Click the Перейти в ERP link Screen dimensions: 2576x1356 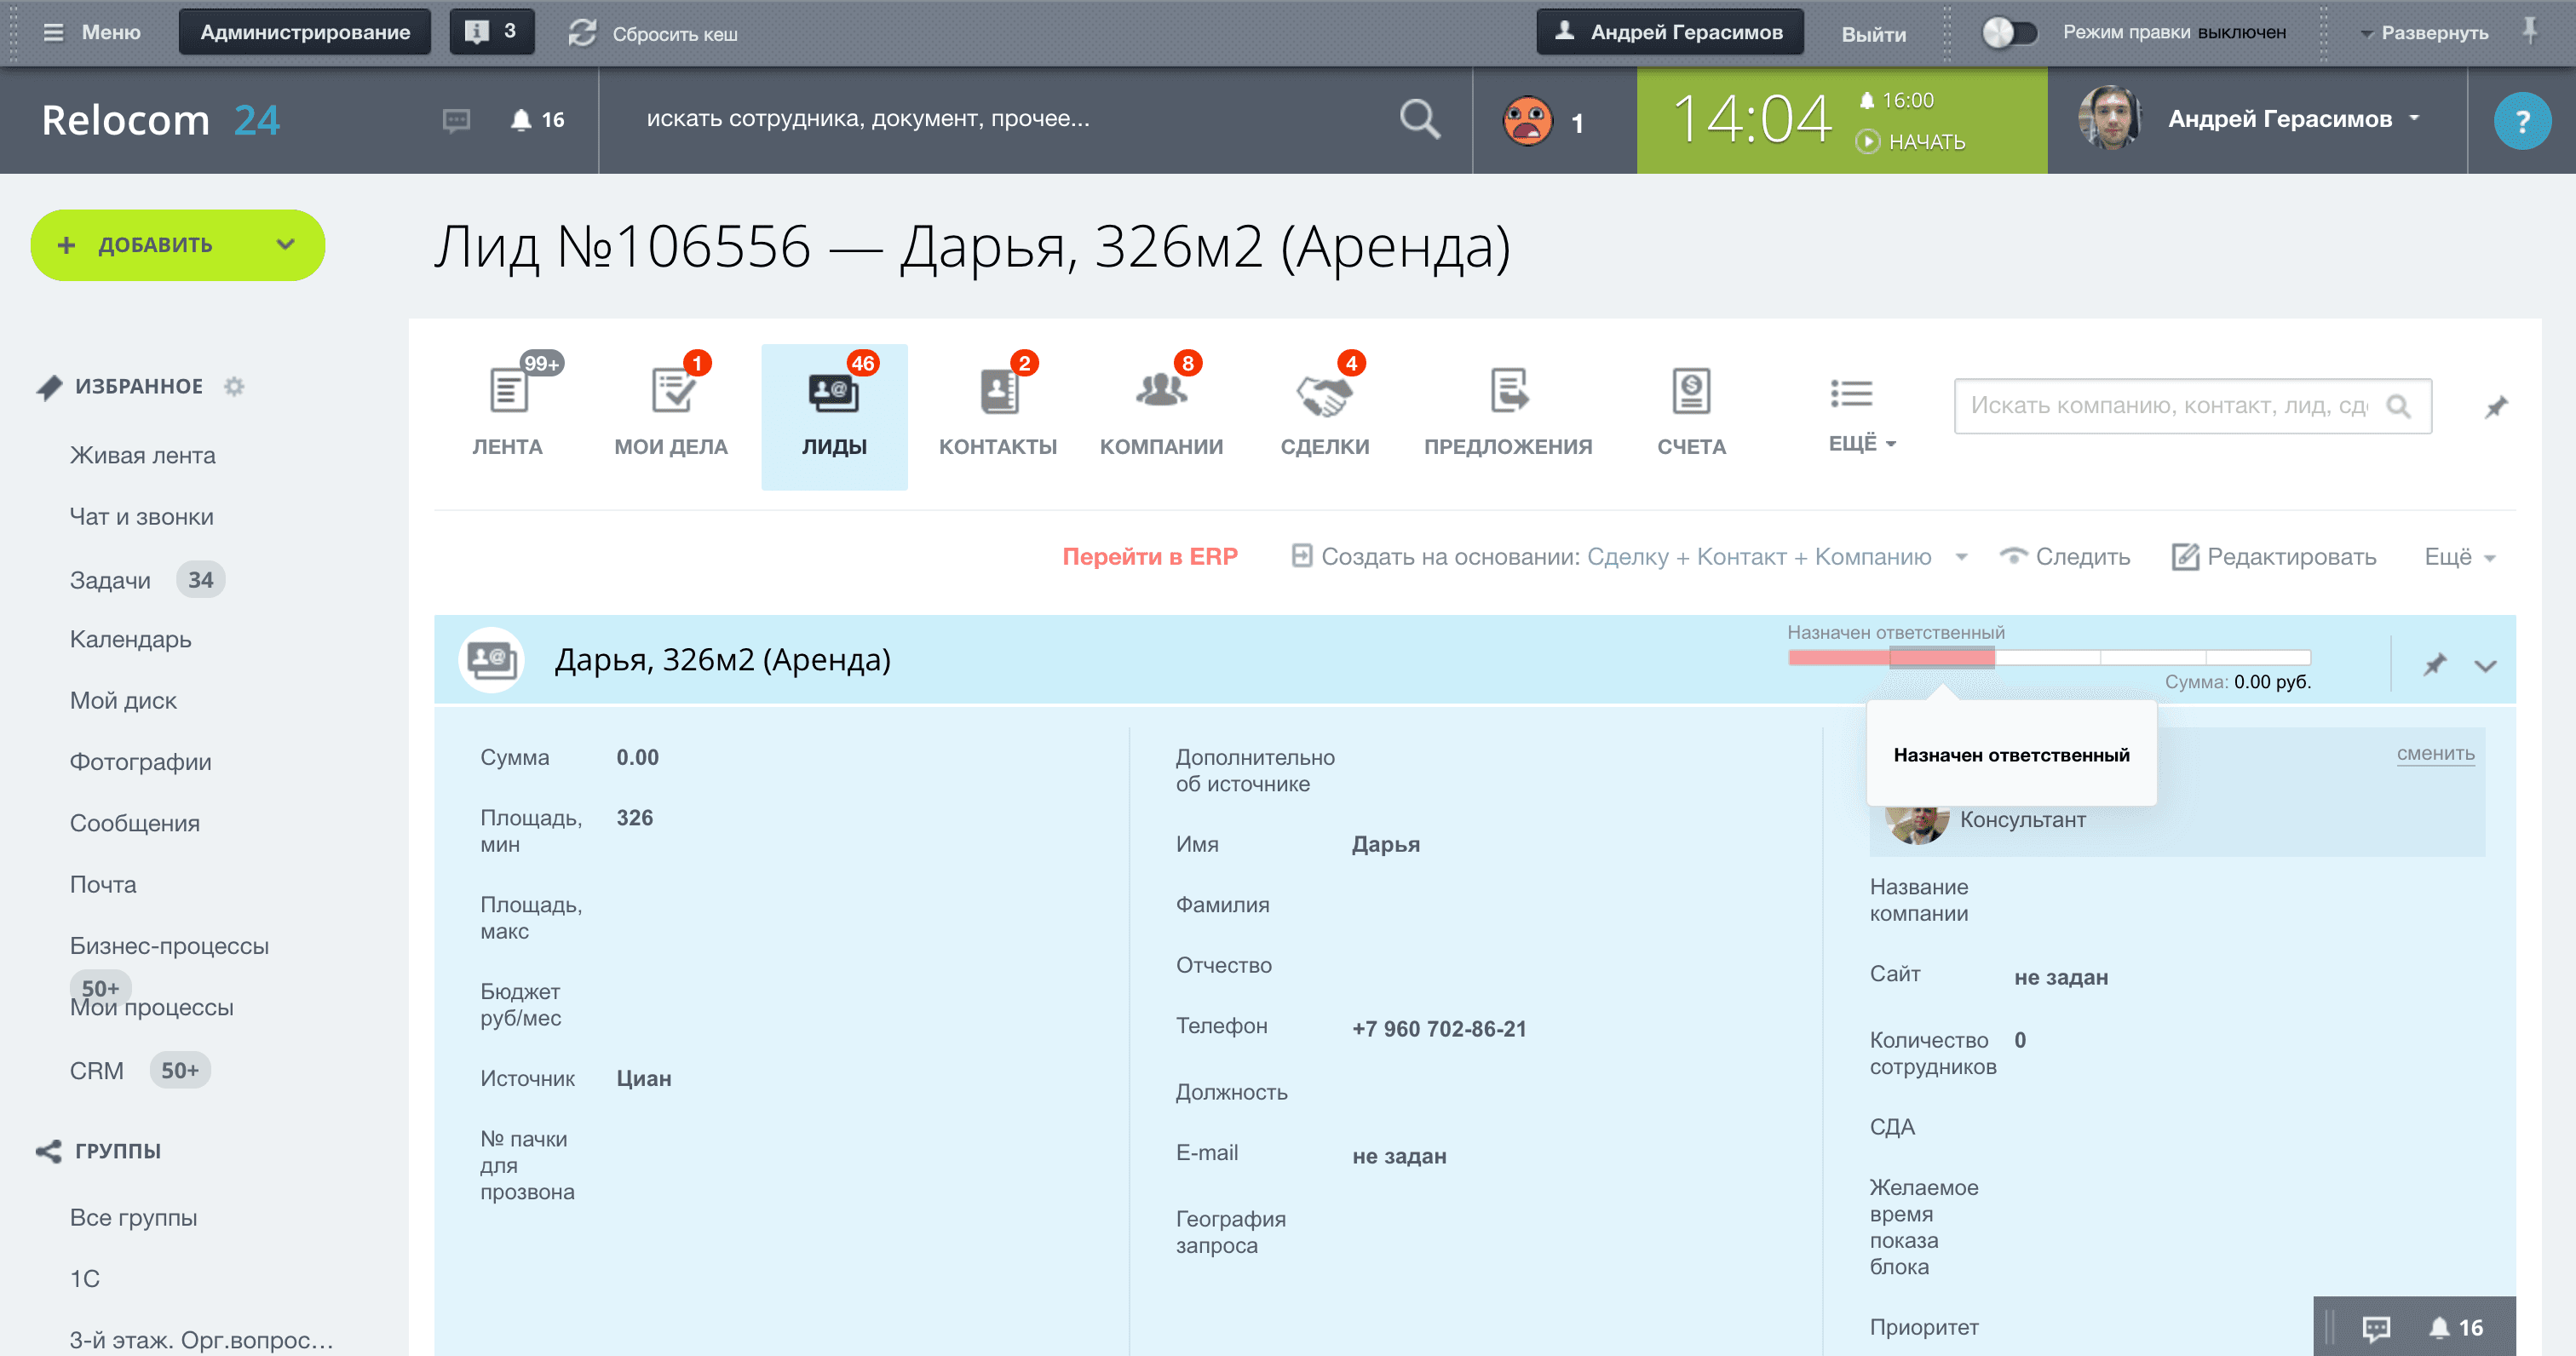1149,557
